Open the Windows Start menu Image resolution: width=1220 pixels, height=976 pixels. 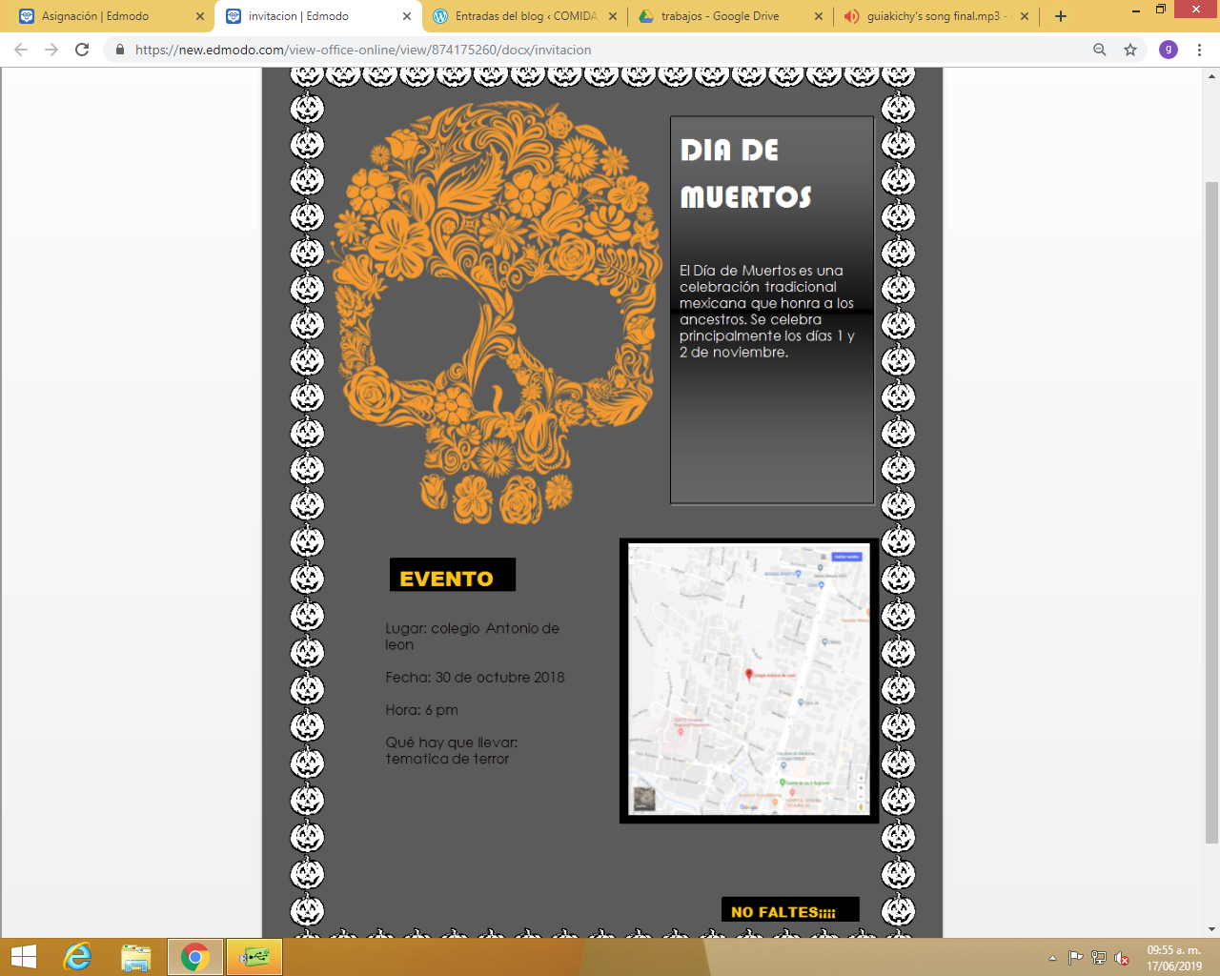[x=23, y=957]
